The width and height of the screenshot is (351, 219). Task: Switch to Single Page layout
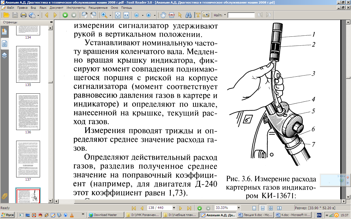(x=254, y=208)
